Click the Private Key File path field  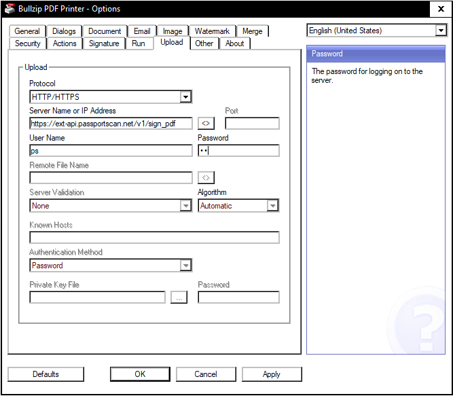pyautogui.click(x=97, y=298)
